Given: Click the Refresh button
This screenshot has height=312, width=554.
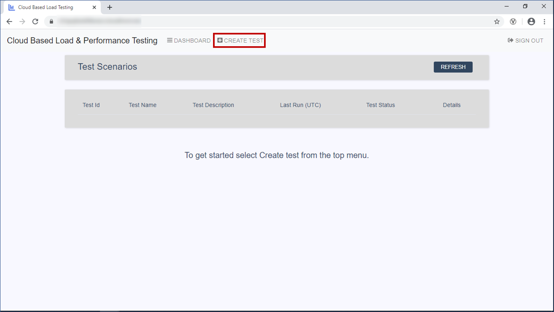Looking at the screenshot, I should 453,67.
